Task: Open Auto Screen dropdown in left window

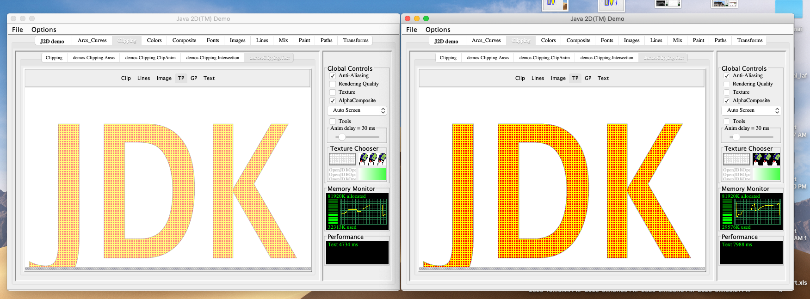Action: pyautogui.click(x=357, y=110)
